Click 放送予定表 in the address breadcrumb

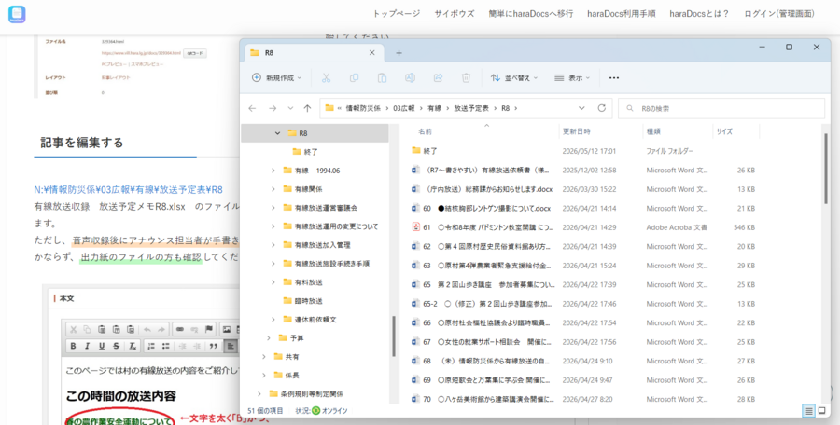471,108
